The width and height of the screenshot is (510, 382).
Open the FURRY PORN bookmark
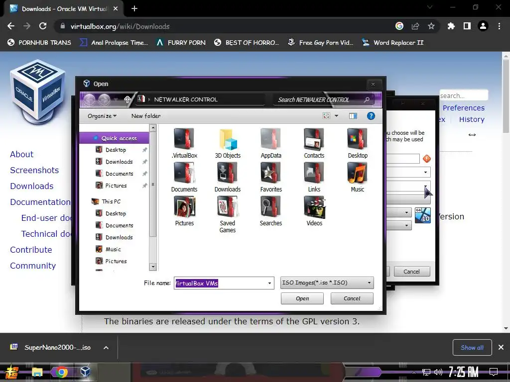pos(181,43)
